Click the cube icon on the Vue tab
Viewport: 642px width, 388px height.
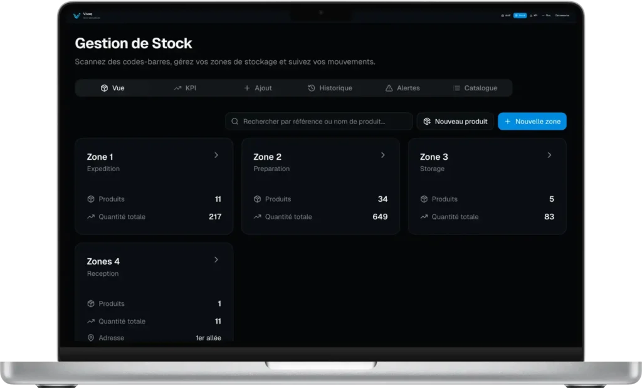point(104,88)
